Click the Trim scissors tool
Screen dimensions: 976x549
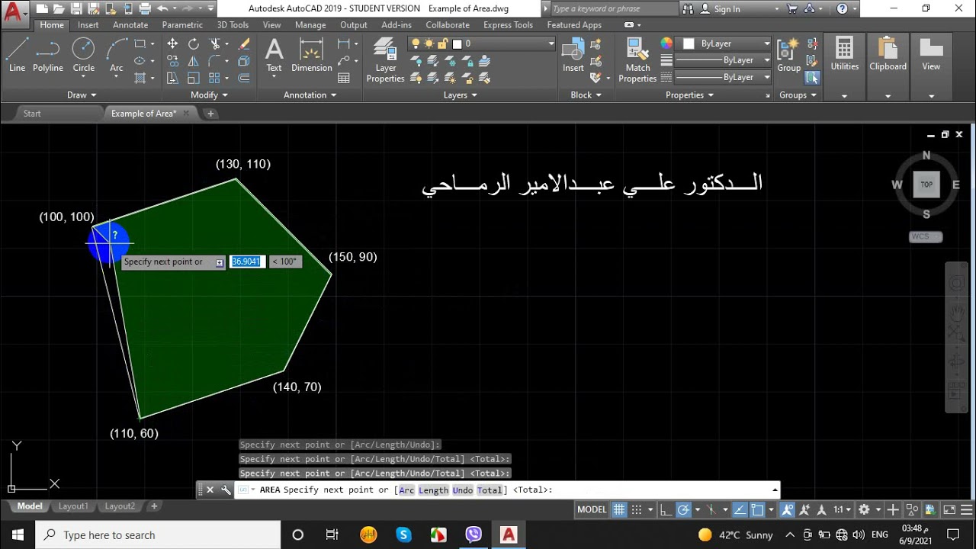pos(216,44)
